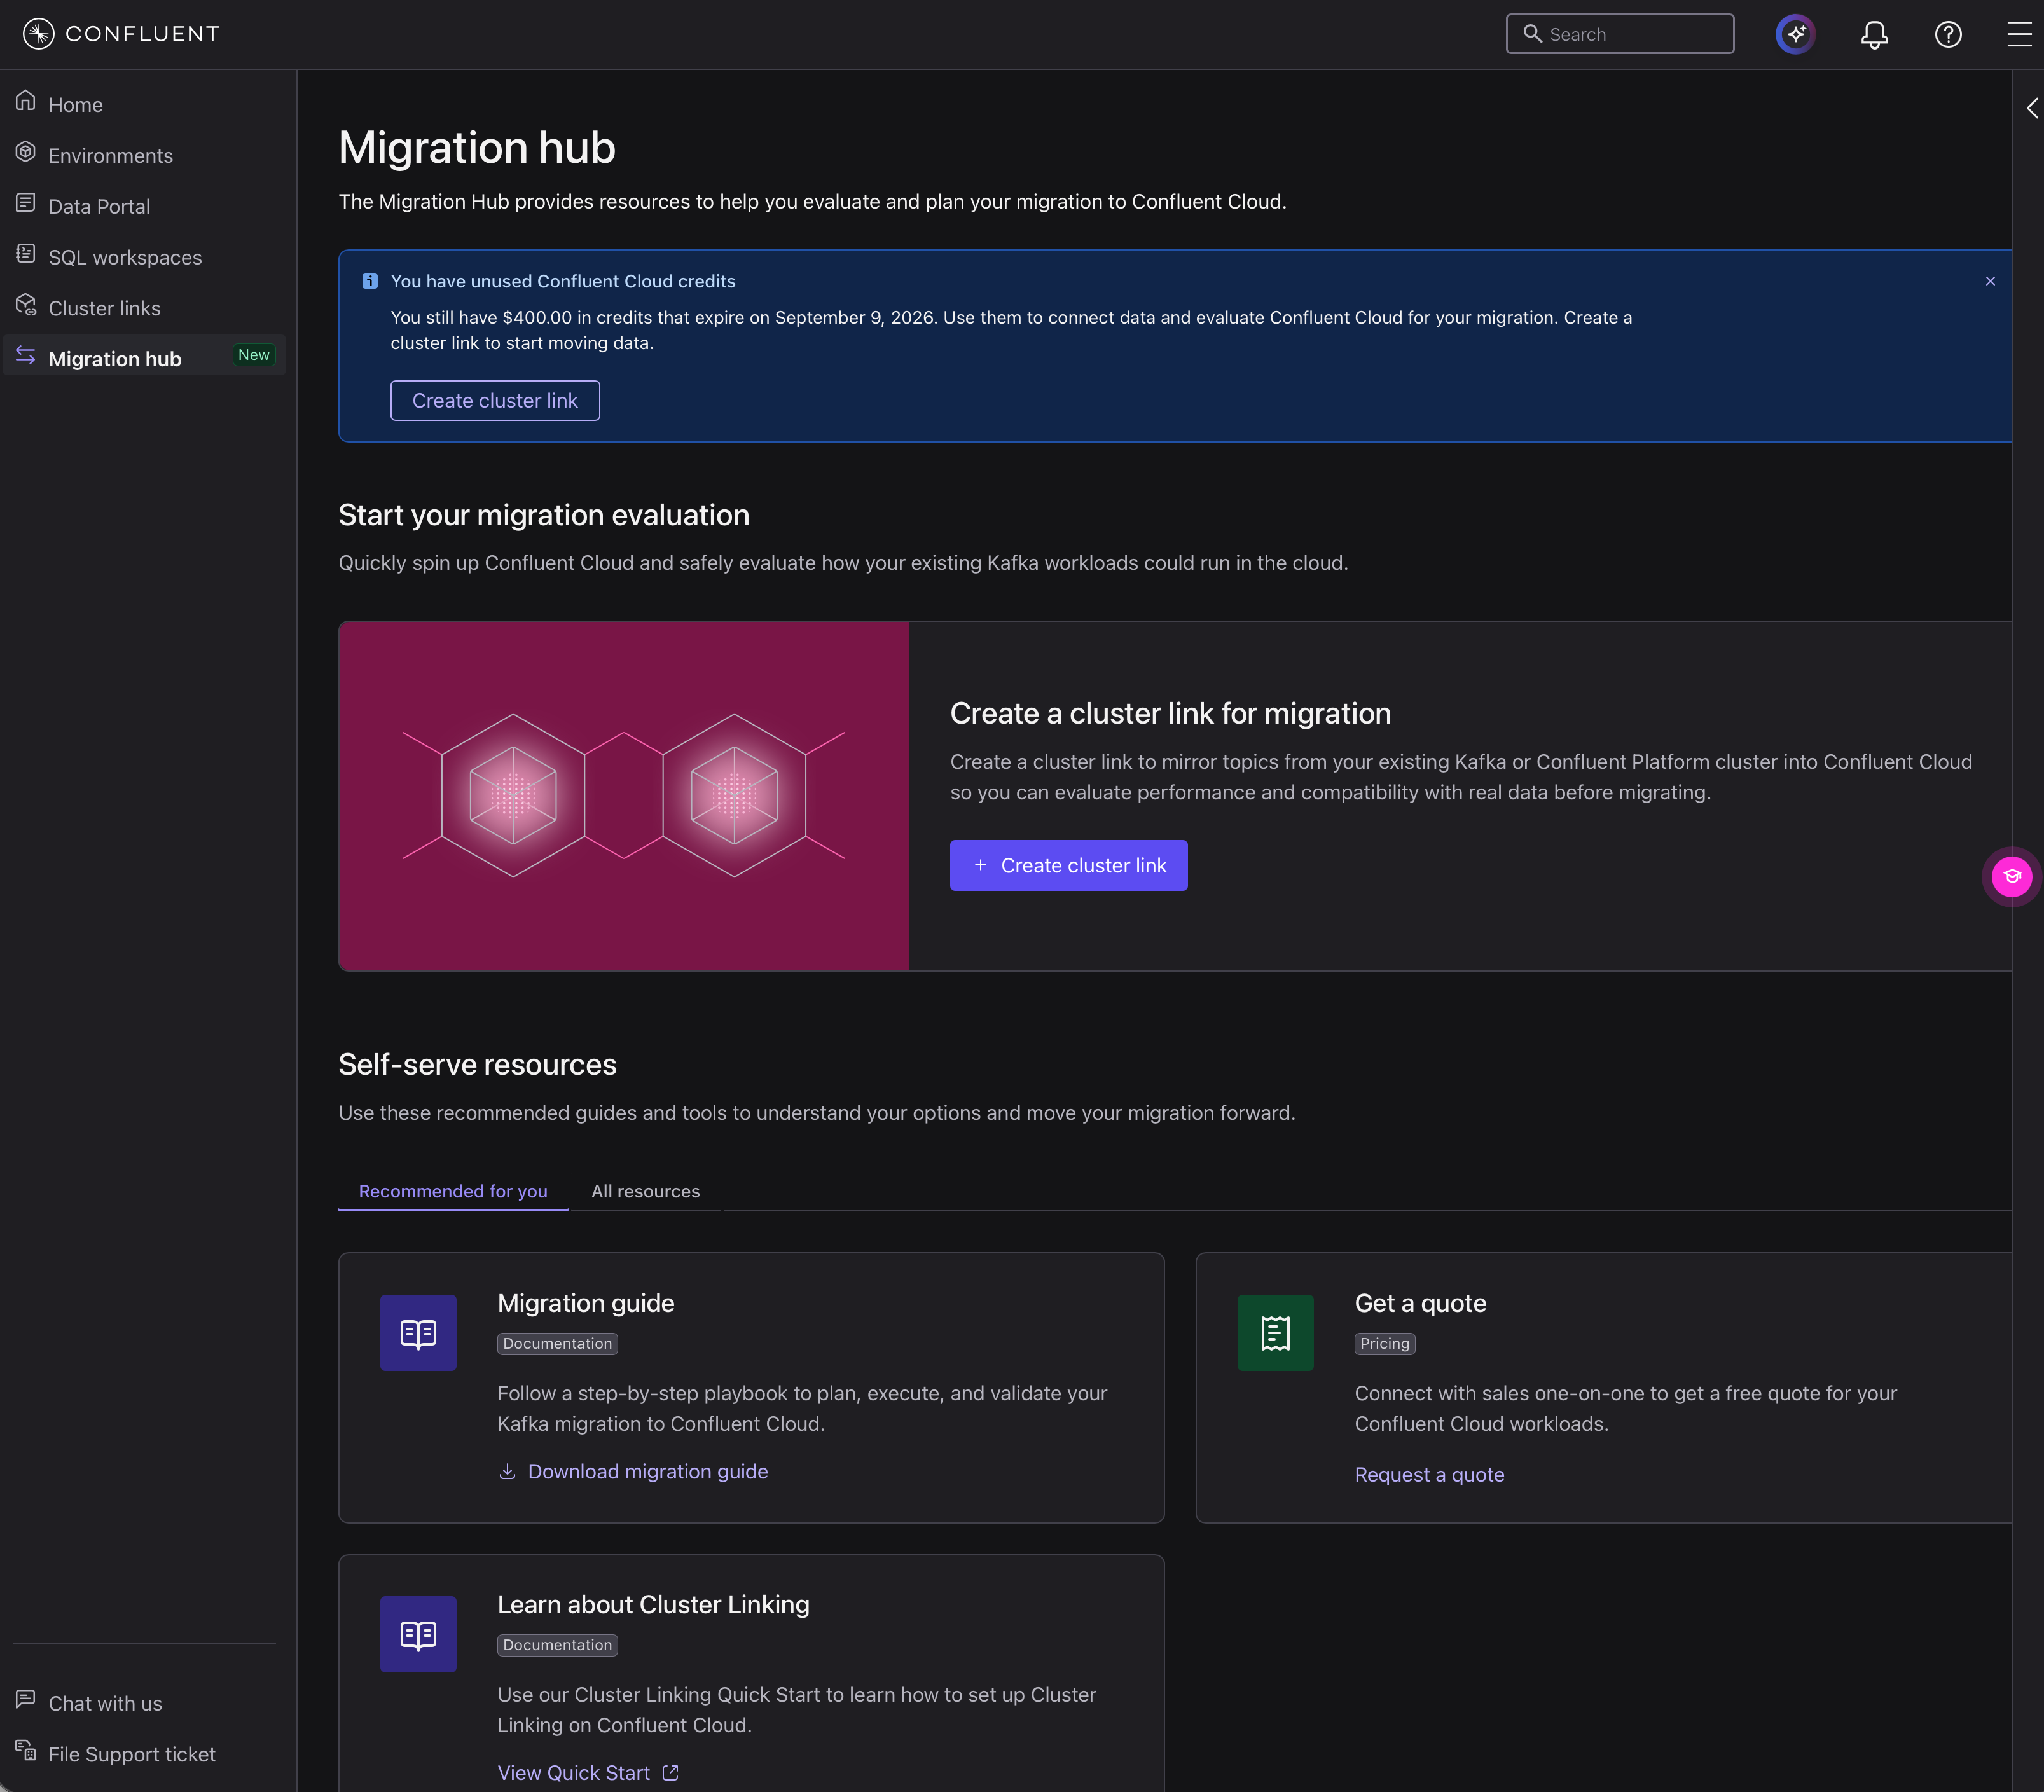This screenshot has height=1792, width=2044.
Task: Click the search magnifier icon
Action: [x=1532, y=34]
